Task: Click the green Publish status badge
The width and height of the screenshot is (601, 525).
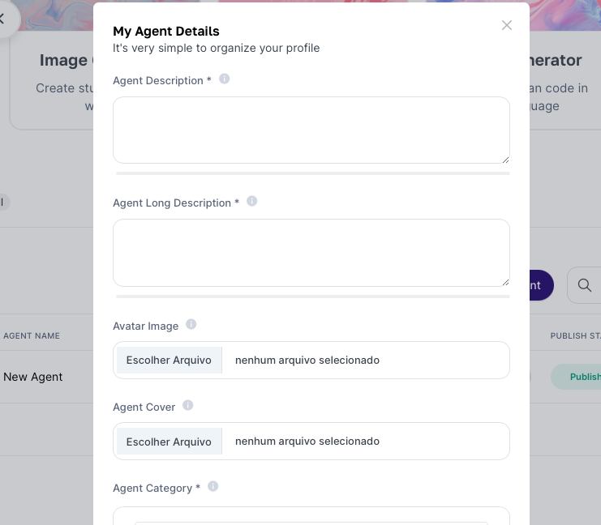Action: pos(576,377)
